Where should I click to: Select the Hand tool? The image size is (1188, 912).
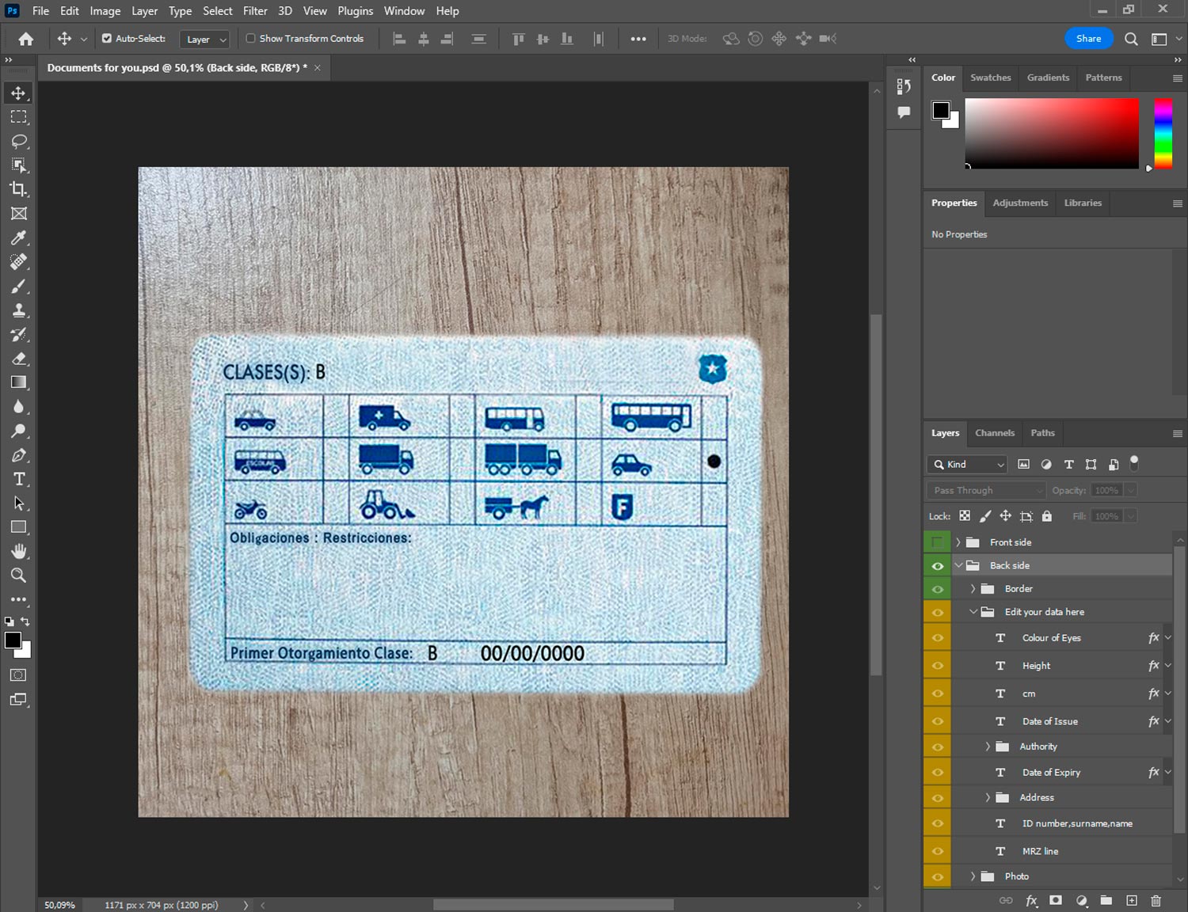(19, 551)
